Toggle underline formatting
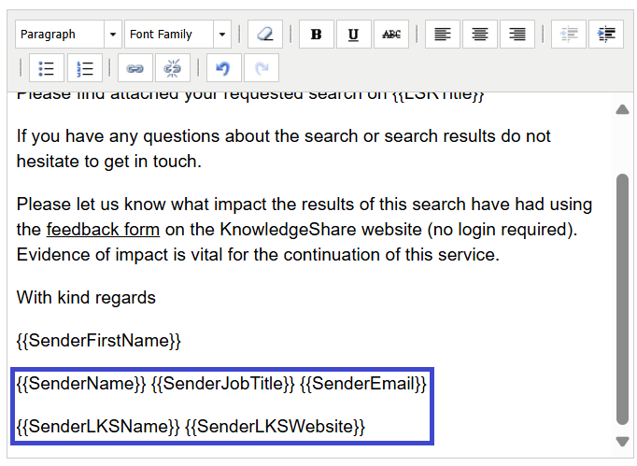 coord(353,35)
